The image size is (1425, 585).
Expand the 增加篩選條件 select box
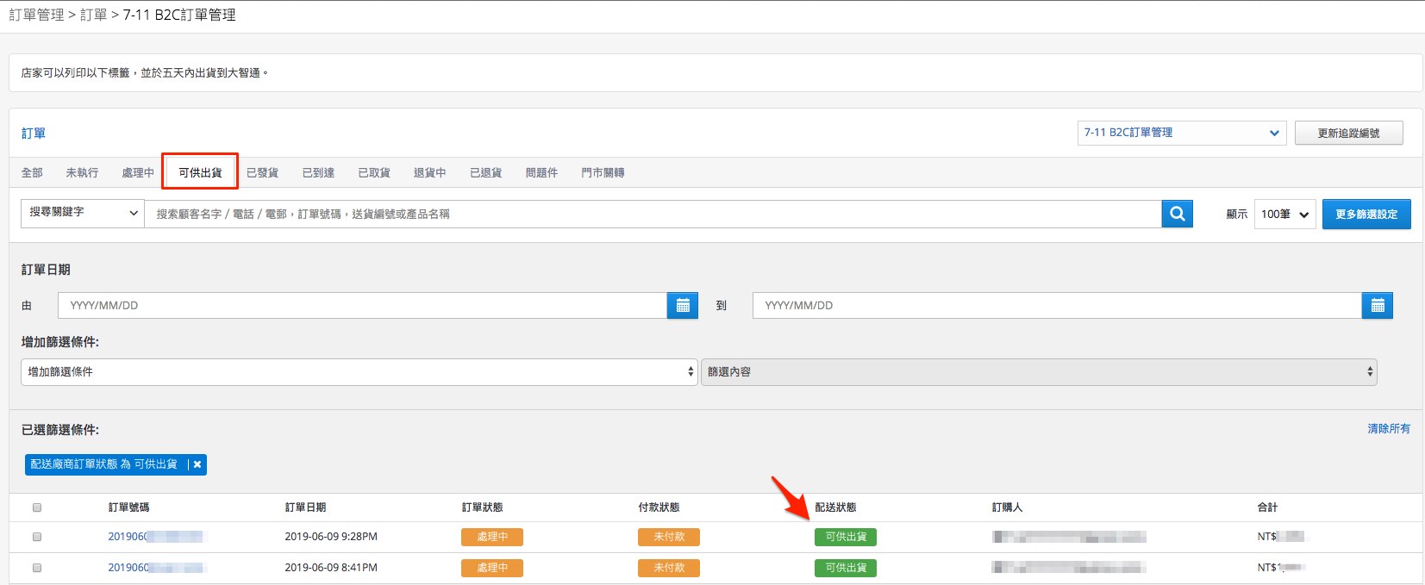point(359,372)
